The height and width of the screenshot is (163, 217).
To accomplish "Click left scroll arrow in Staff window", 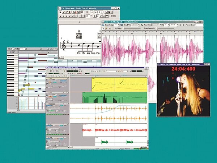I will [60, 57].
